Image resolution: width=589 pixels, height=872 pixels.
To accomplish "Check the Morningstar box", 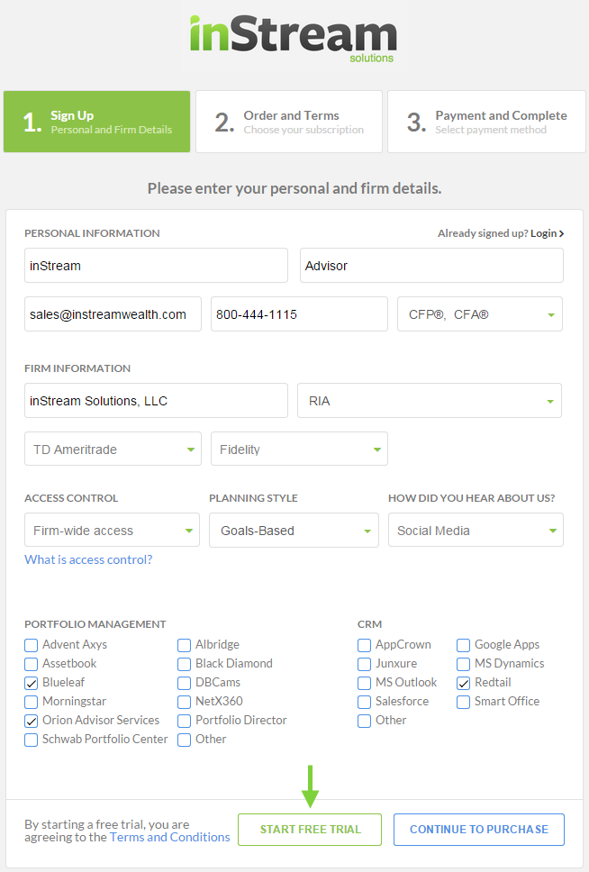I will tap(32, 702).
